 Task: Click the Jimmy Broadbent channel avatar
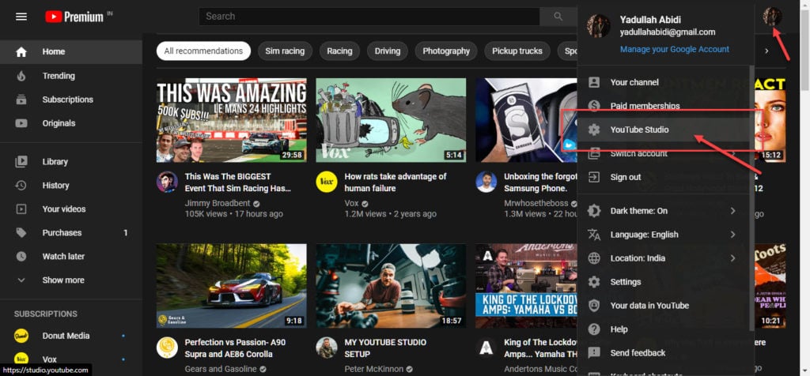coord(167,182)
